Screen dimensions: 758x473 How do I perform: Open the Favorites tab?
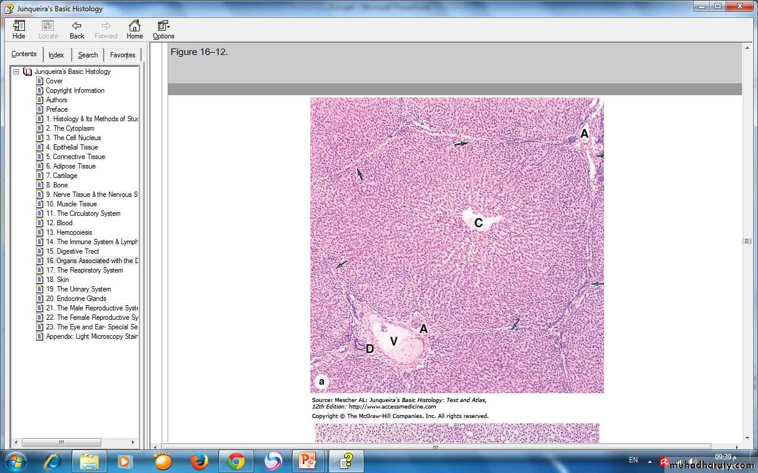pos(123,55)
